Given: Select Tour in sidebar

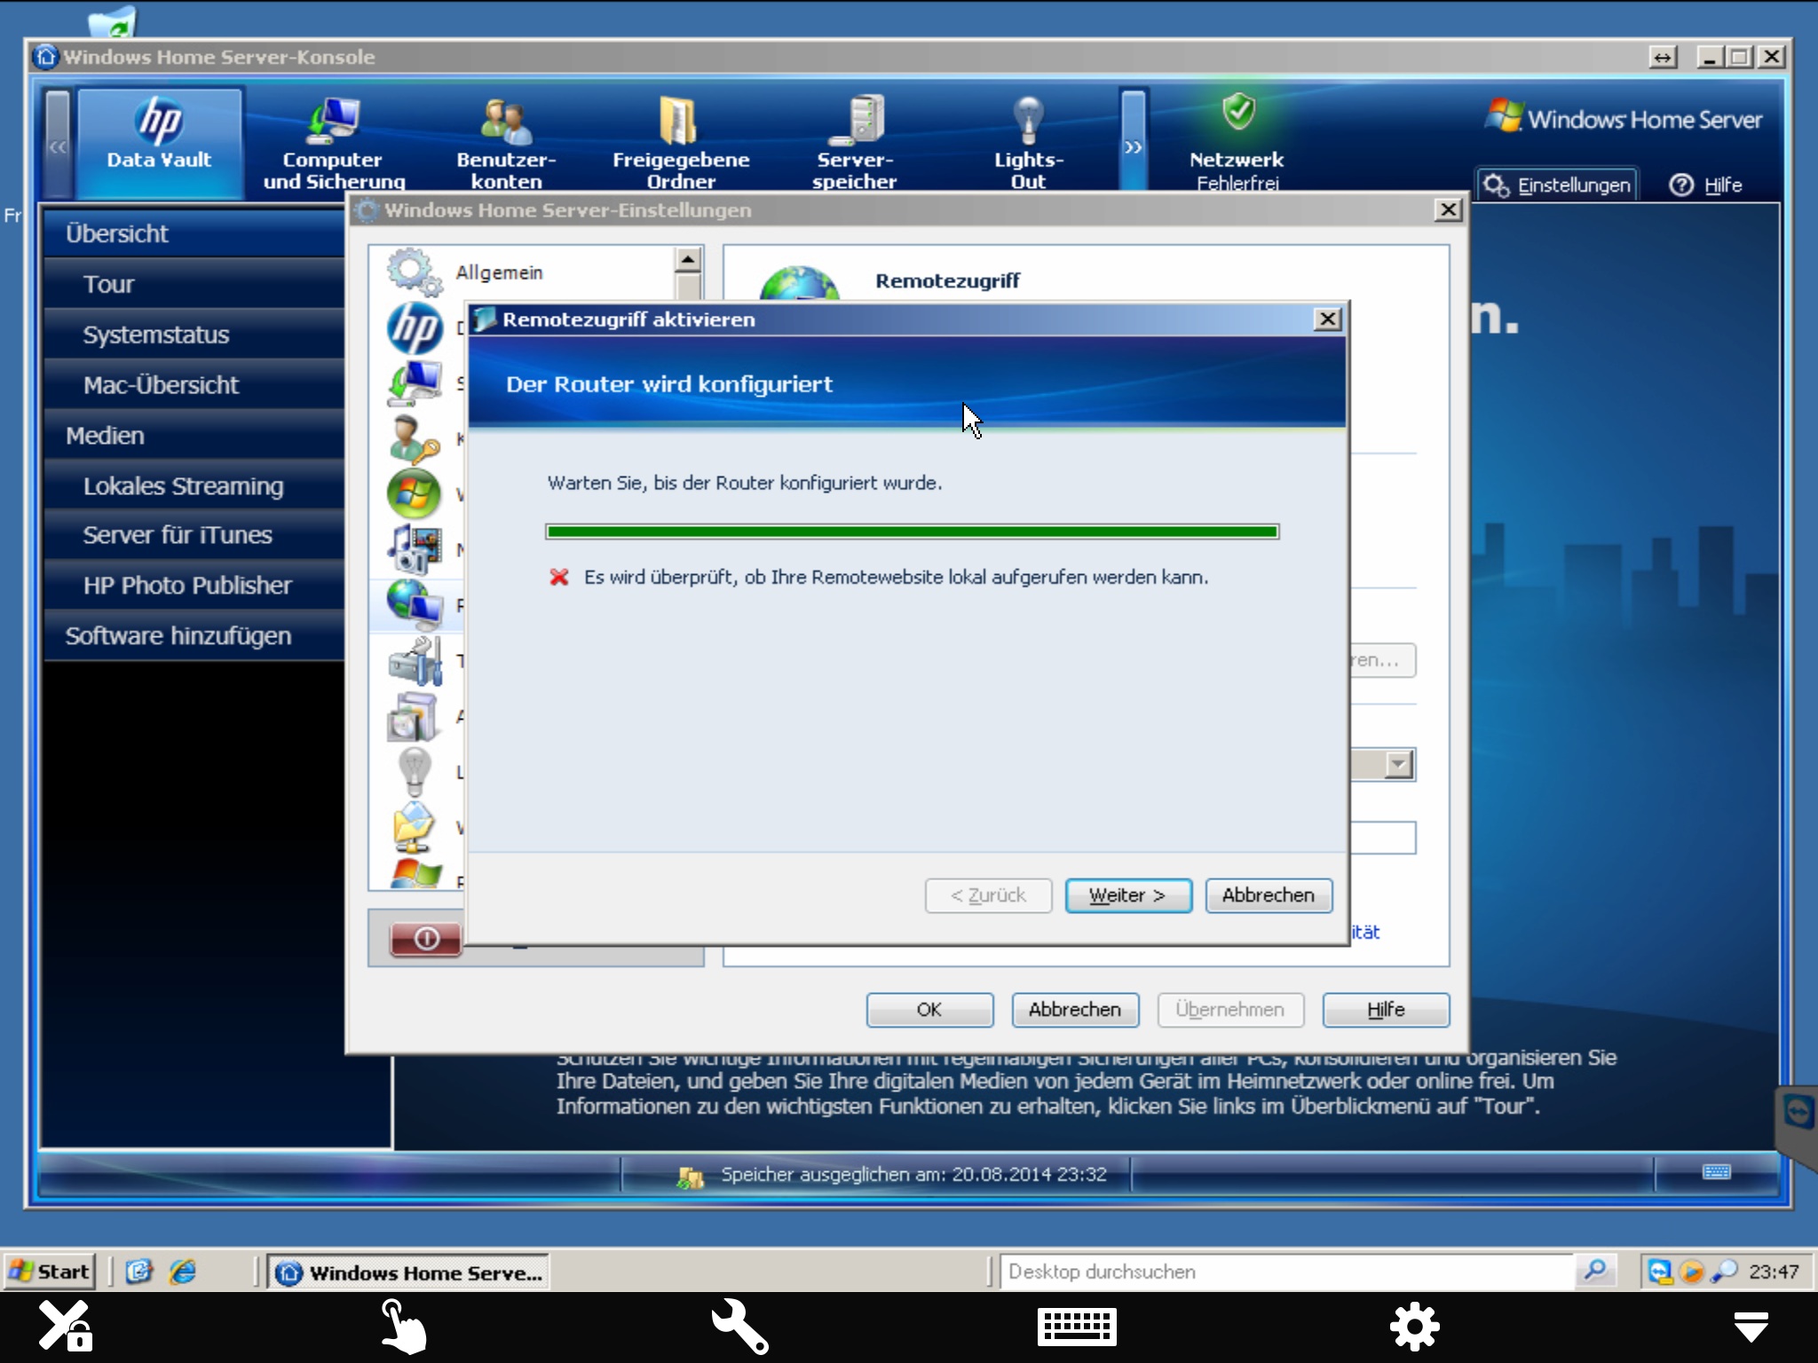Looking at the screenshot, I should tap(194, 284).
